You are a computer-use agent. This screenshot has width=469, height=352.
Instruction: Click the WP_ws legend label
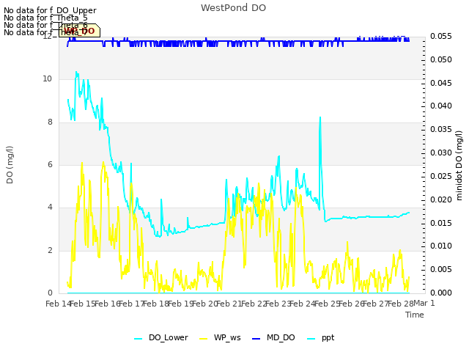227,338
